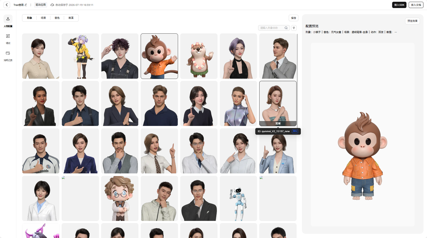This screenshot has width=427, height=238.
Task: Switch to the 形象 tab
Action: click(x=29, y=18)
